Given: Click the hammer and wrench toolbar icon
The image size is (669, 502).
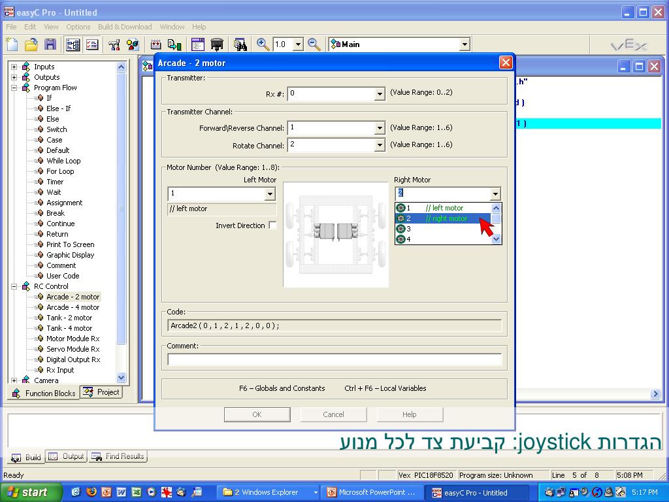Looking at the screenshot, I should coord(114,44).
